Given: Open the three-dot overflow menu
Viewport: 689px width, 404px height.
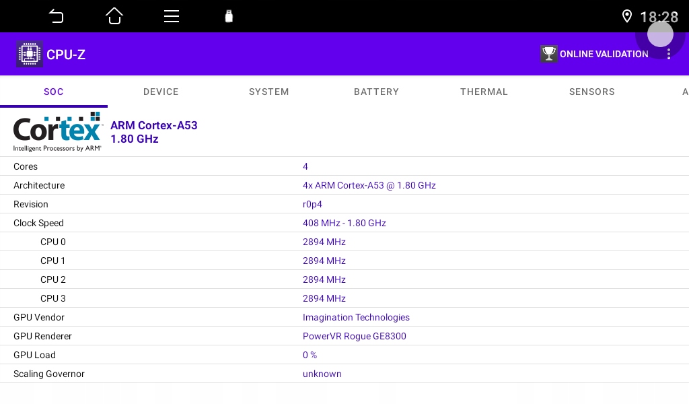Looking at the screenshot, I should click(669, 54).
